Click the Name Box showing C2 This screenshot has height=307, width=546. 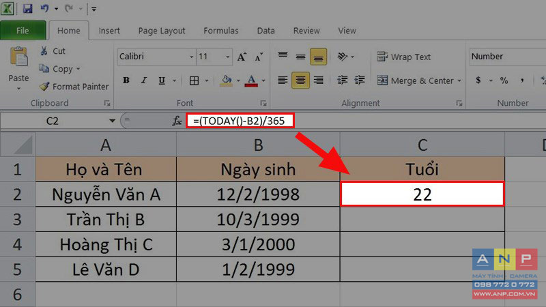pos(53,121)
